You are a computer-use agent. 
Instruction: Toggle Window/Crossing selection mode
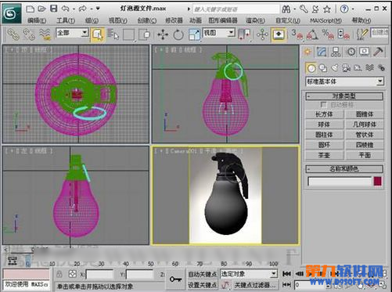(x=145, y=34)
